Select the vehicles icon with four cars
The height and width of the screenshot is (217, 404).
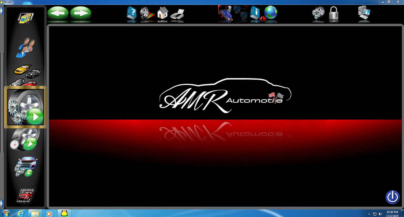[25, 75]
